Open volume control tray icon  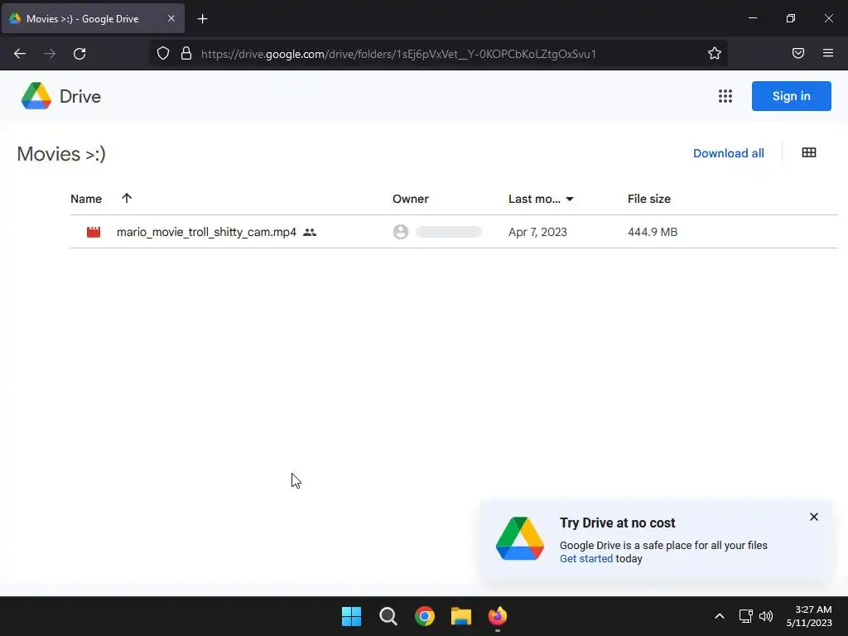766,616
